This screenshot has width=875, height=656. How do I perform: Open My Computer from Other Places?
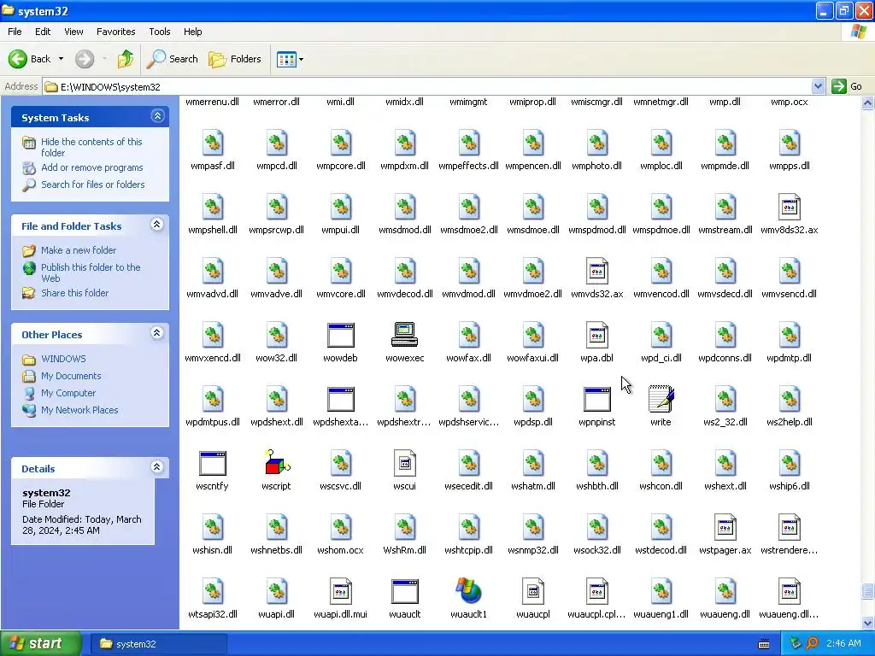tap(68, 393)
